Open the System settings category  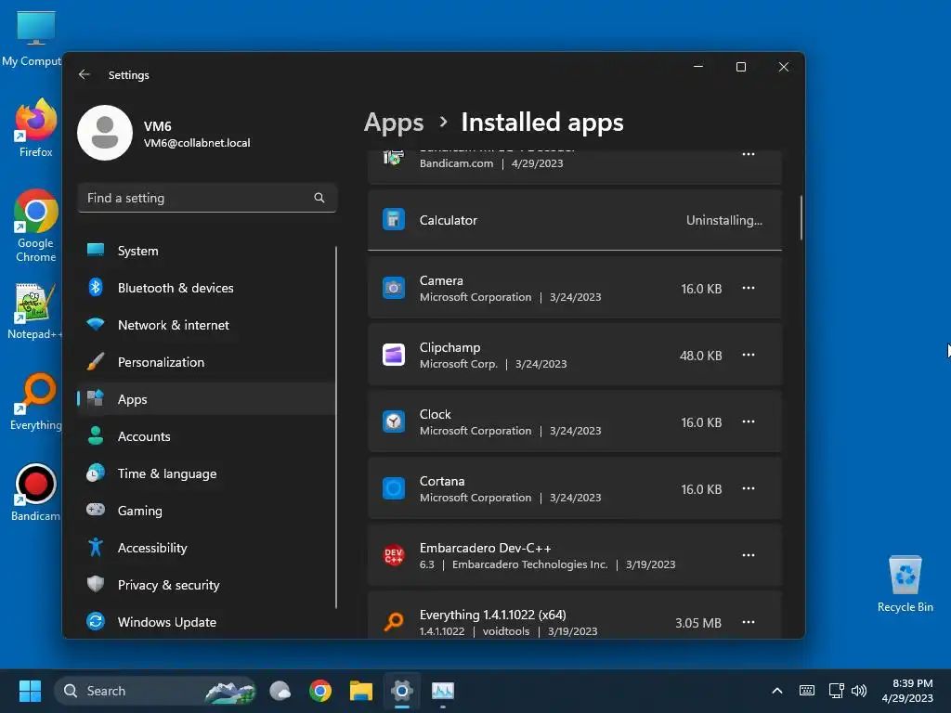[206, 251]
